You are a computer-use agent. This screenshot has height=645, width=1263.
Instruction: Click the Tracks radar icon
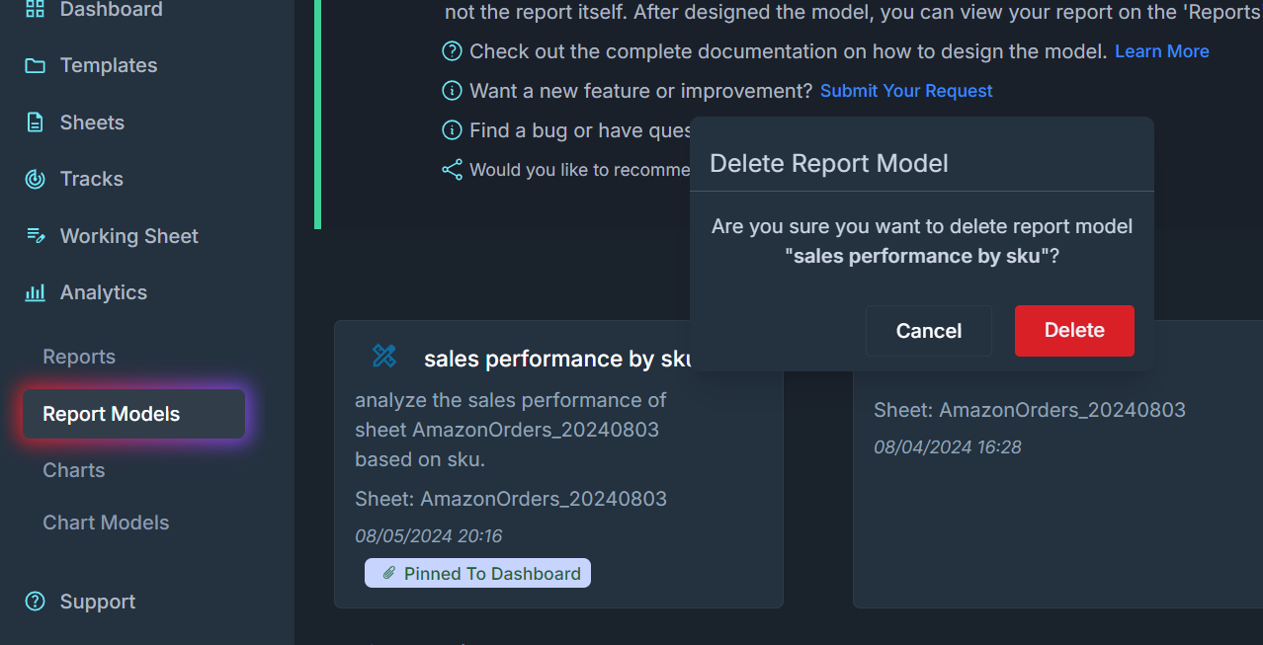(35, 179)
